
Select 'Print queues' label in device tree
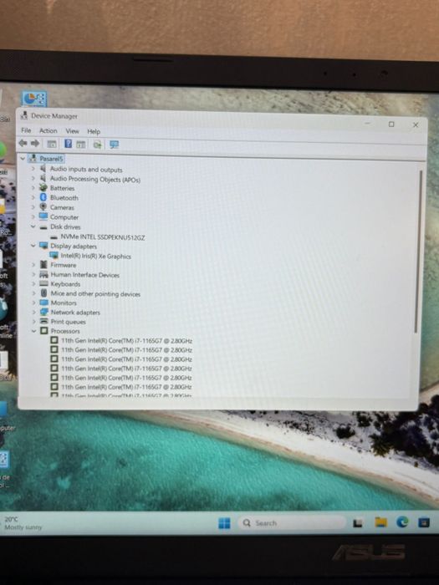pos(69,322)
